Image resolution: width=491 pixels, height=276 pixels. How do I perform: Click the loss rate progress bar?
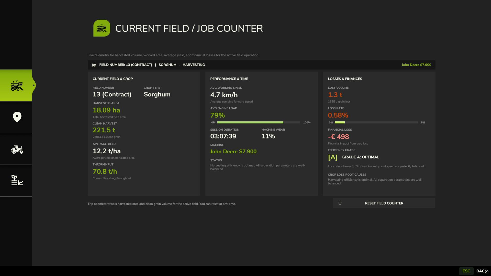click(376, 122)
